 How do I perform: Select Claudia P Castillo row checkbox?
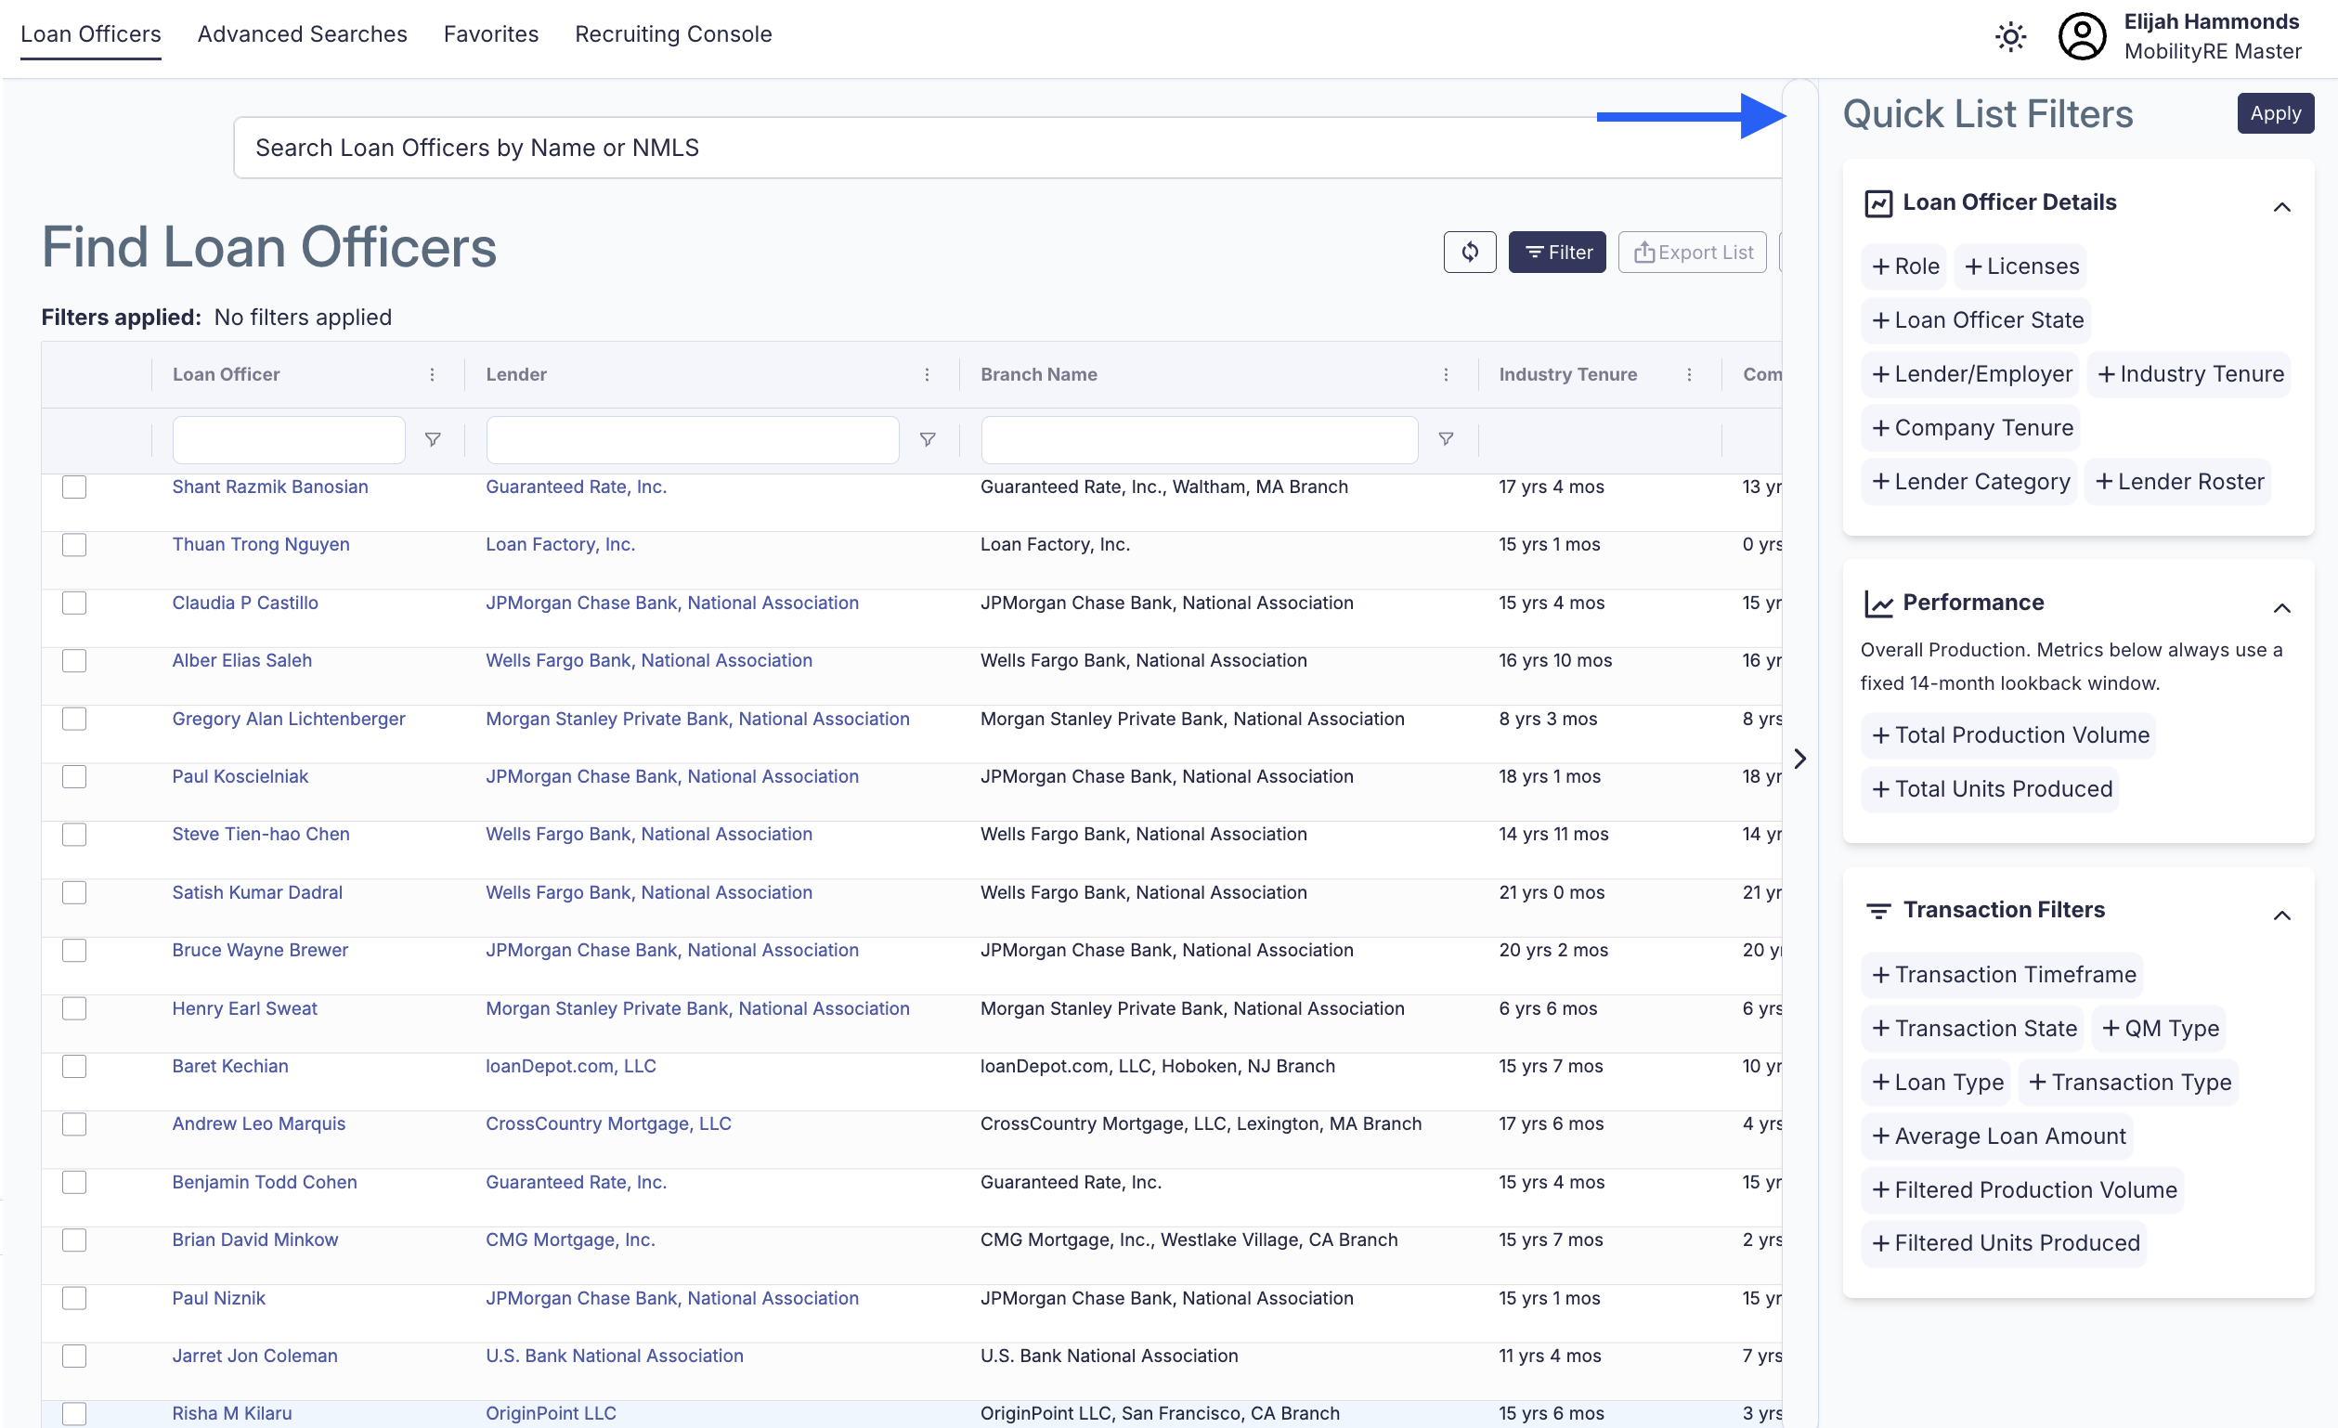(x=74, y=604)
